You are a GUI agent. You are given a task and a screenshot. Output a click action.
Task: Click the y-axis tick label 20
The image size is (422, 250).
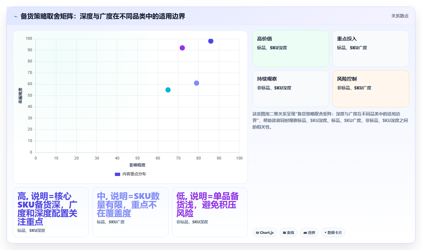click(x=30, y=129)
